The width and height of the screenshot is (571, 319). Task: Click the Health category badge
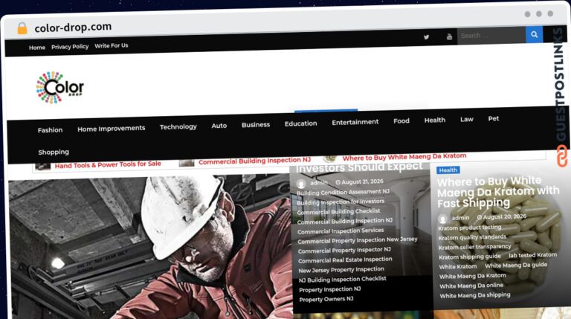[x=448, y=170]
